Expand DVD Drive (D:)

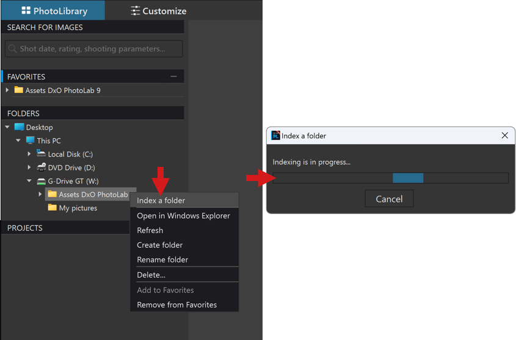[29, 168]
